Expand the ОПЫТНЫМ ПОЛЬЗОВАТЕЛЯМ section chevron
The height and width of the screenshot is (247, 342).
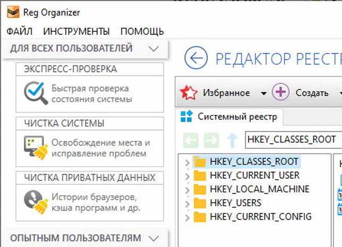pyautogui.click(x=153, y=238)
